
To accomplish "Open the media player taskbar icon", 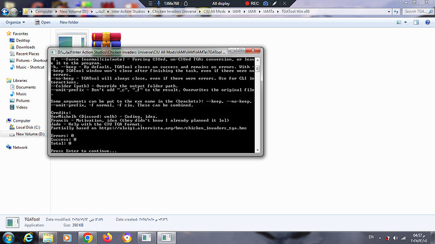I will coord(67,238).
